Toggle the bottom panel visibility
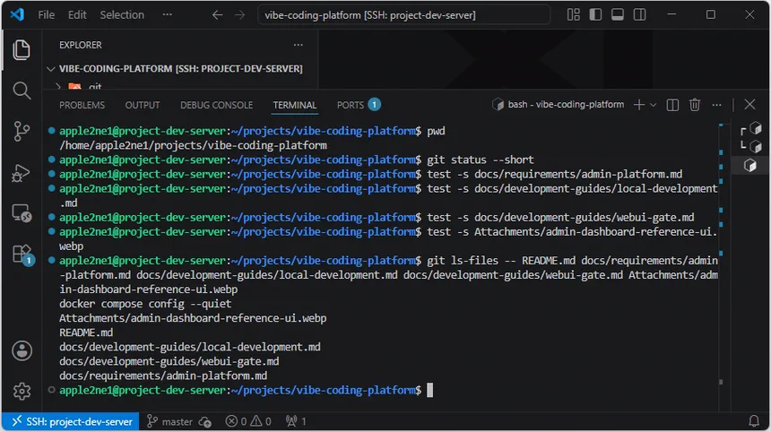This screenshot has height=432, width=771. [618, 14]
